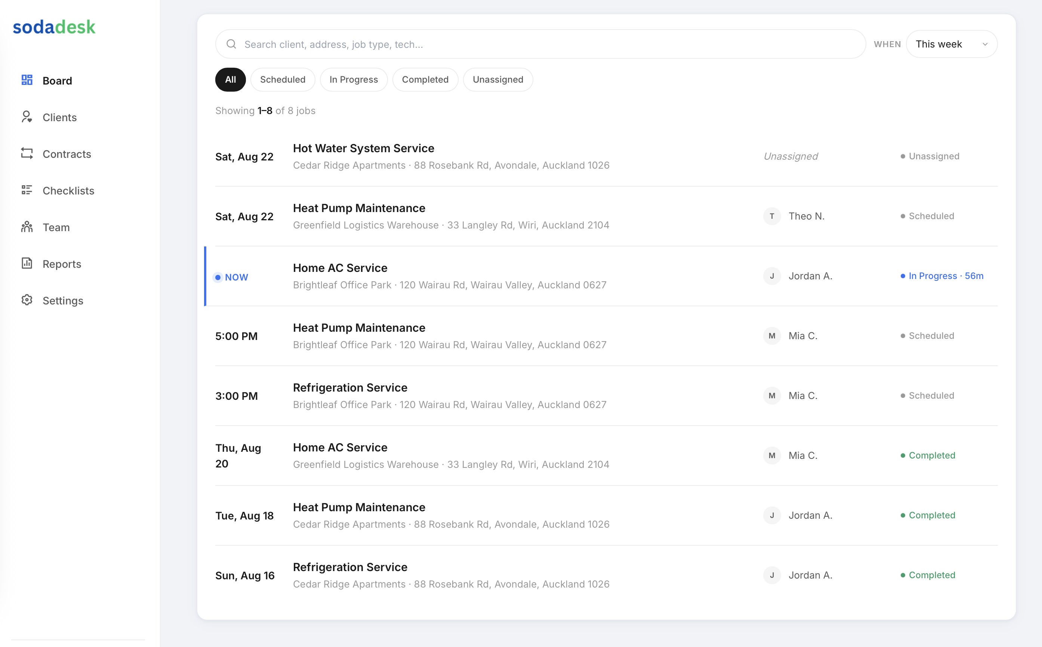Open Hot Water System Service job

[x=606, y=156]
